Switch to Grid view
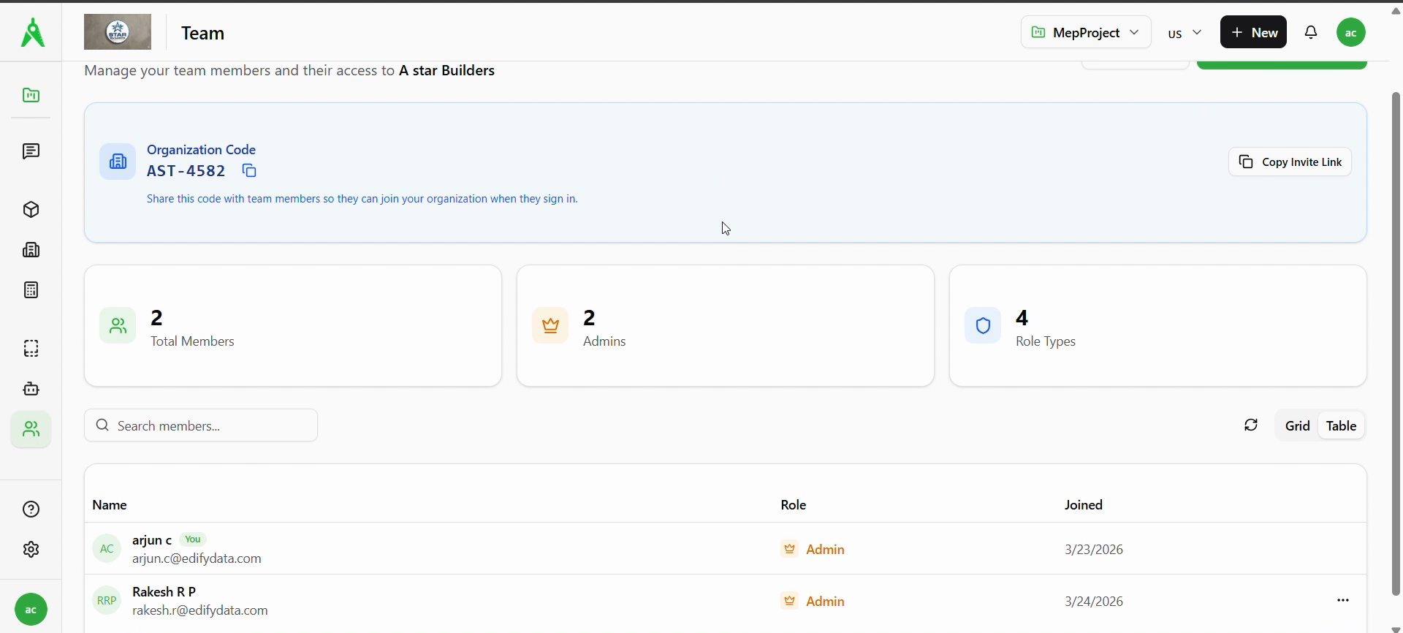 [1298, 426]
